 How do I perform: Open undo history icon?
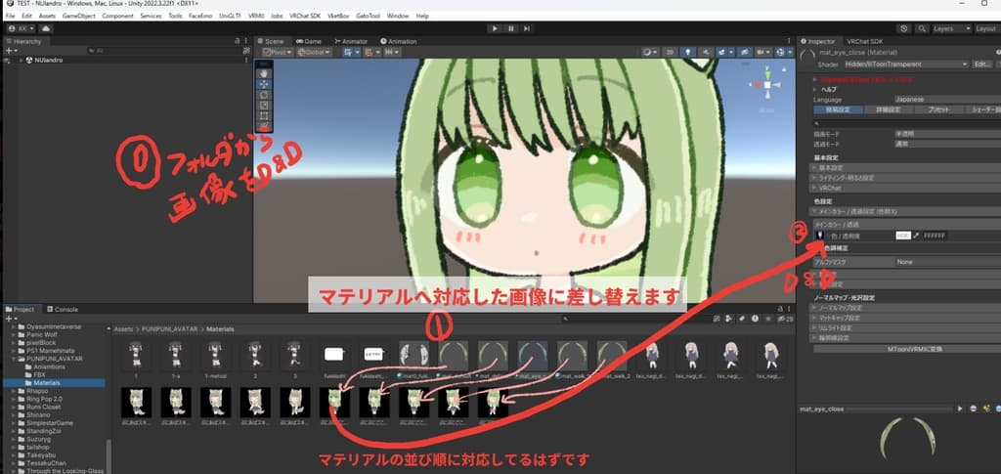[904, 28]
